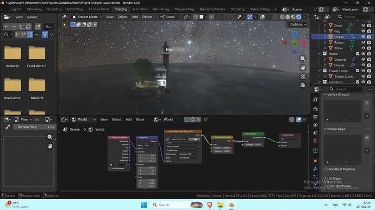The width and height of the screenshot is (375, 210).
Task: Launch Brave browser from the taskbar
Action: tap(210, 205)
